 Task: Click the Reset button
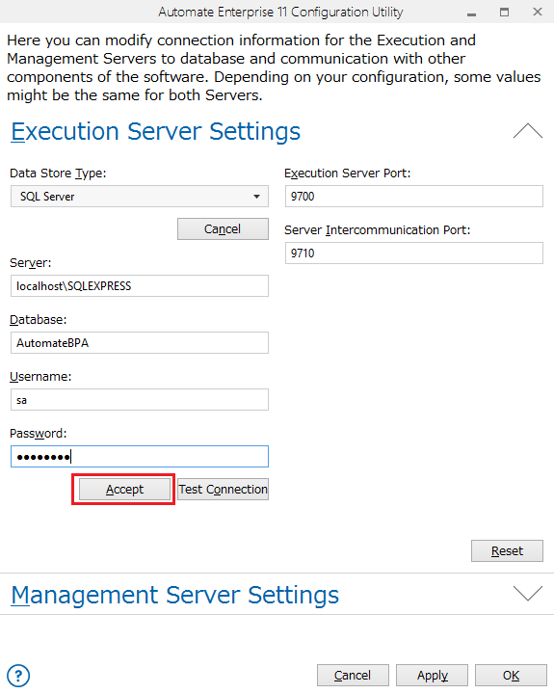point(507,550)
